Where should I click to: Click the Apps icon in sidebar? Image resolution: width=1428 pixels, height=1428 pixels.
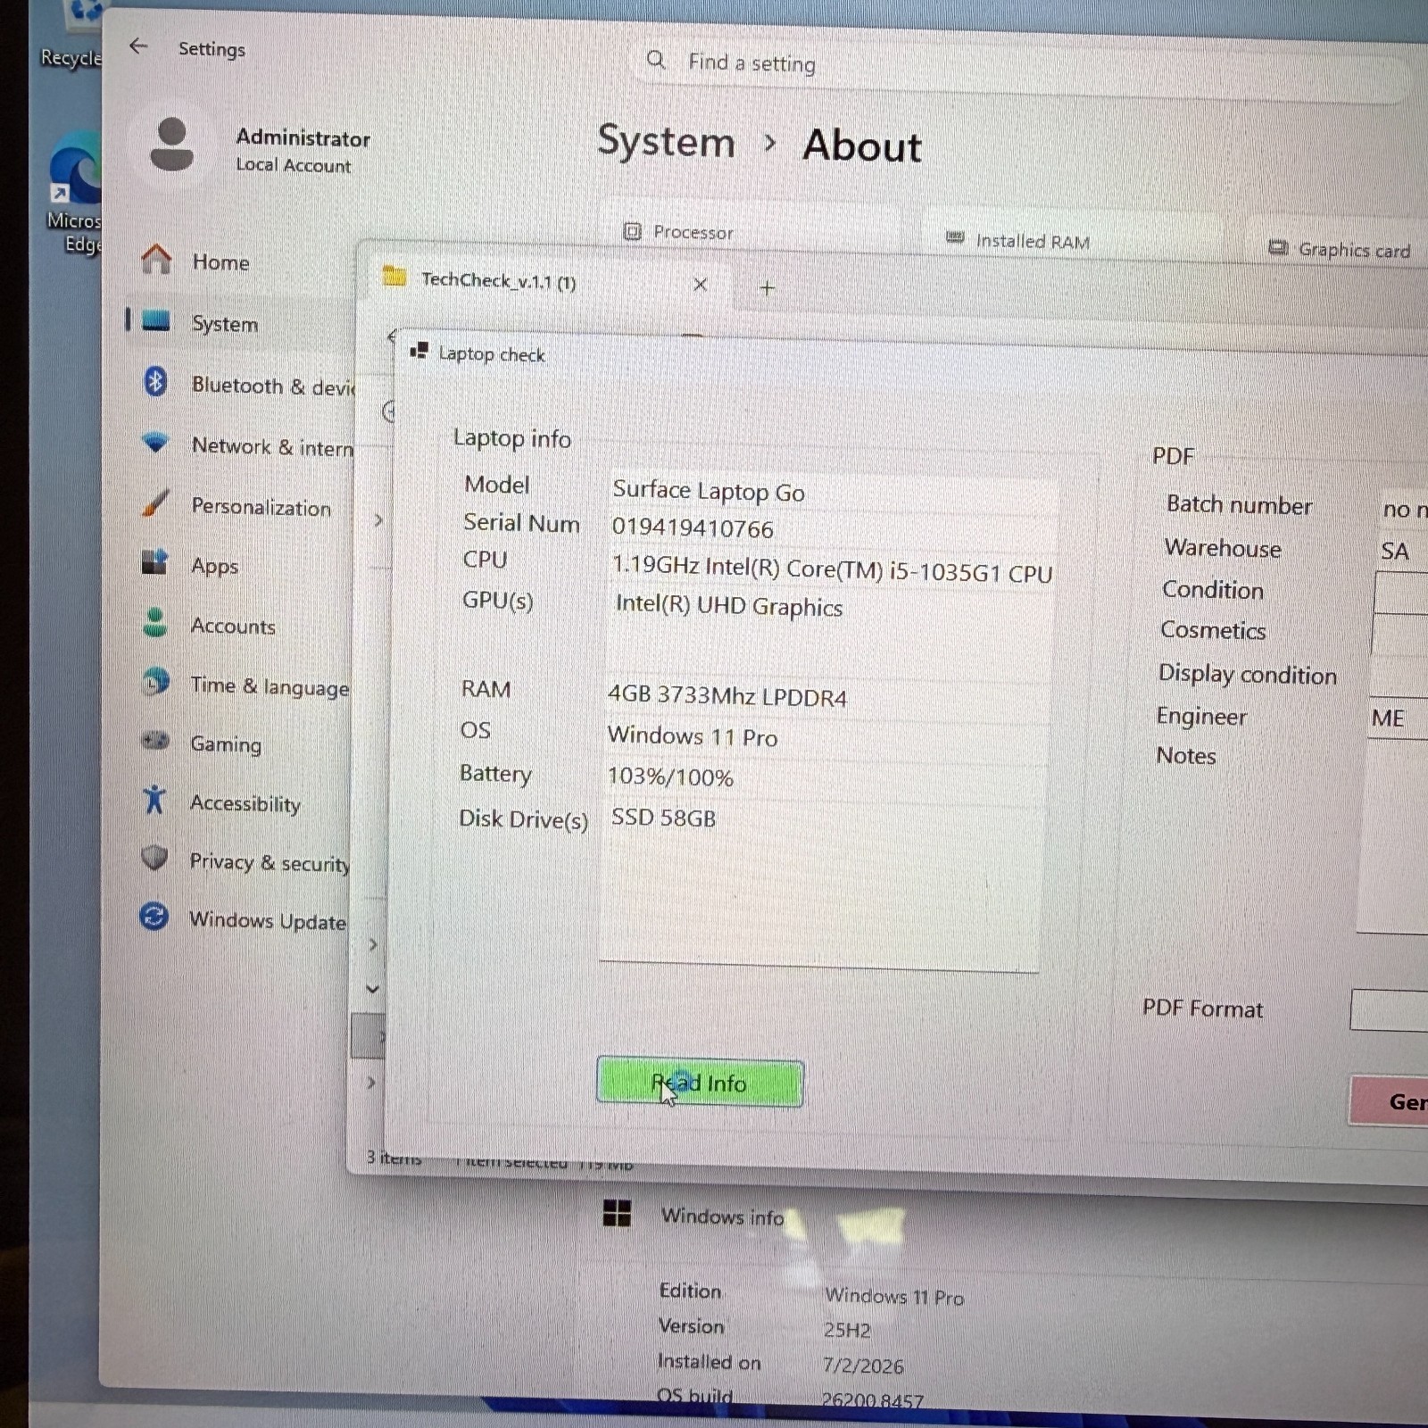(155, 562)
